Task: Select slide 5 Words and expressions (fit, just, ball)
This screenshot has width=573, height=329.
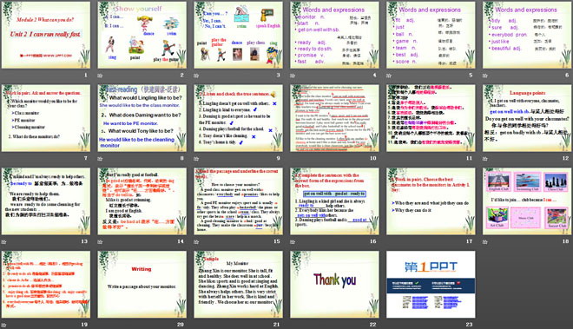Action: [x=431, y=35]
